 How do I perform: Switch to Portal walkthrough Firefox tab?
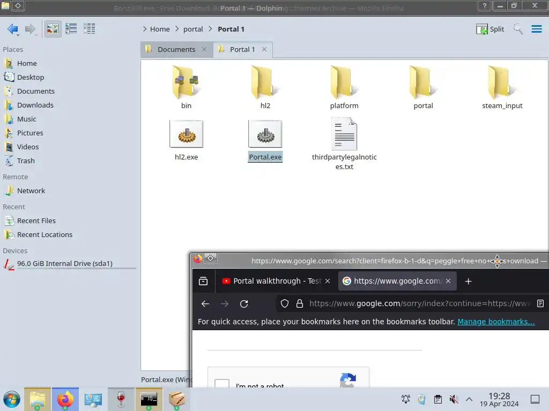coord(276,281)
